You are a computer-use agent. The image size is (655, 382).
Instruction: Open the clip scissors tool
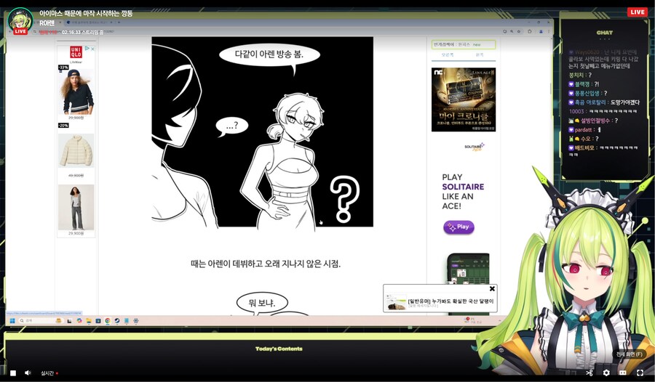[589, 373]
